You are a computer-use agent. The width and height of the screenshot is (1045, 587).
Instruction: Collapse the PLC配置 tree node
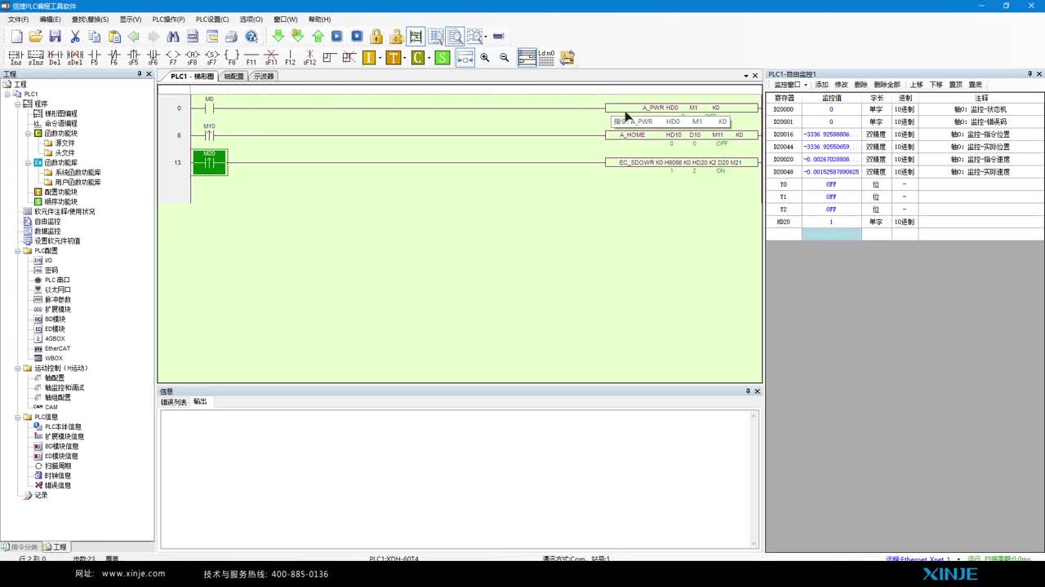(17, 250)
